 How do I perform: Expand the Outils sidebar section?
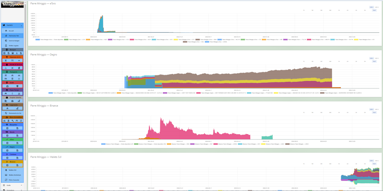pos(12,185)
